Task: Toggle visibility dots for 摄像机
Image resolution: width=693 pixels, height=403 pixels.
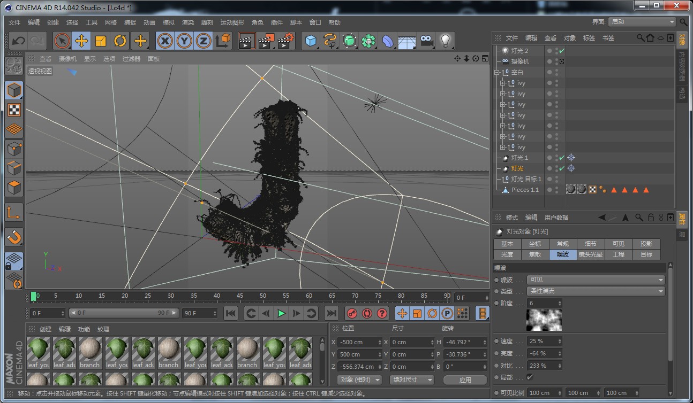Action: pos(556,61)
